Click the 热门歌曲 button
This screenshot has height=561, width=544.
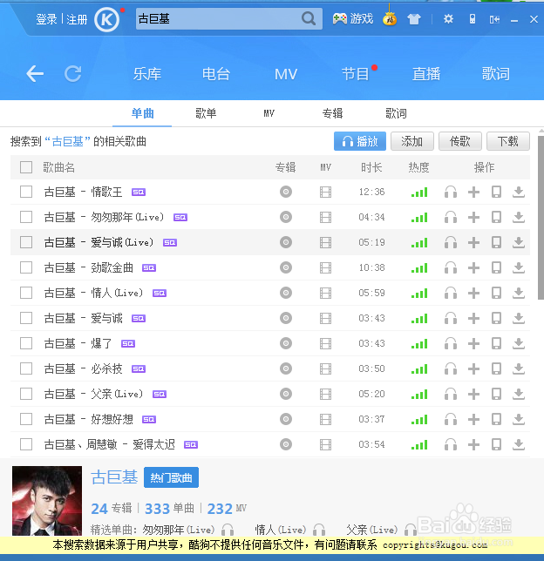click(171, 477)
